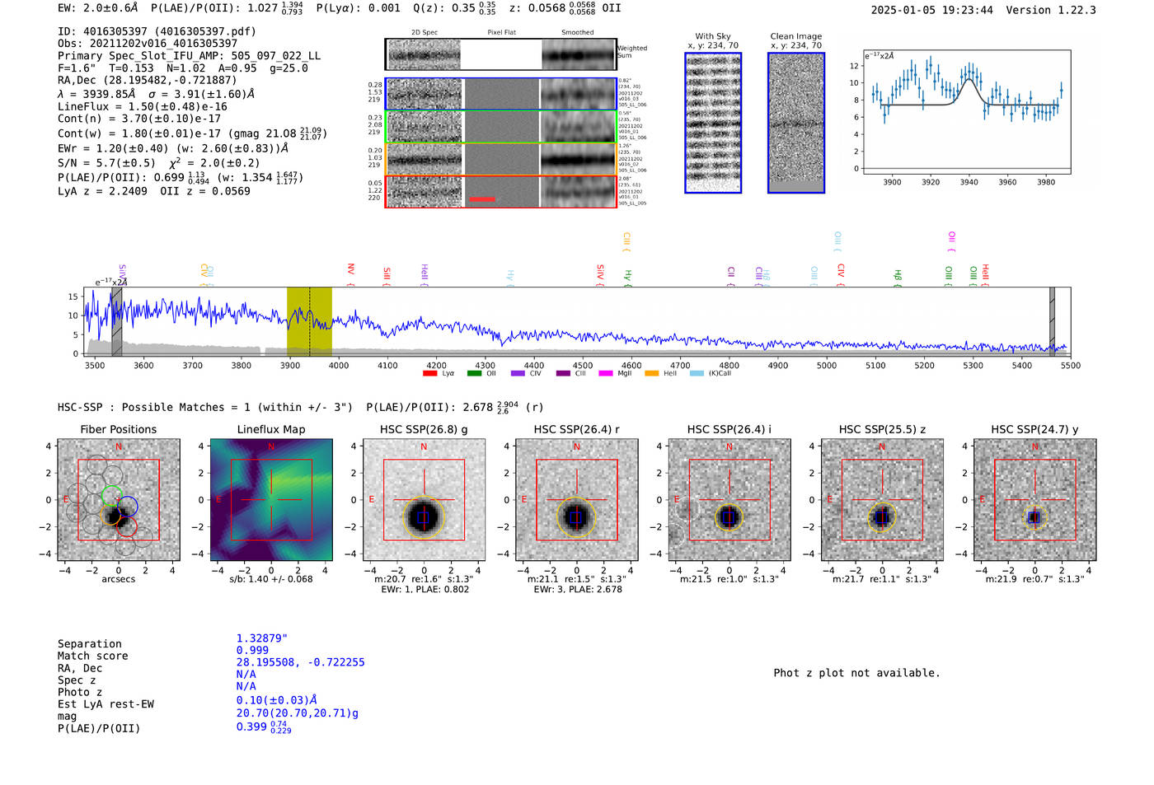This screenshot has width=1154, height=785.
Task: Click the Fiber Positions image panel
Action: [x=119, y=500]
